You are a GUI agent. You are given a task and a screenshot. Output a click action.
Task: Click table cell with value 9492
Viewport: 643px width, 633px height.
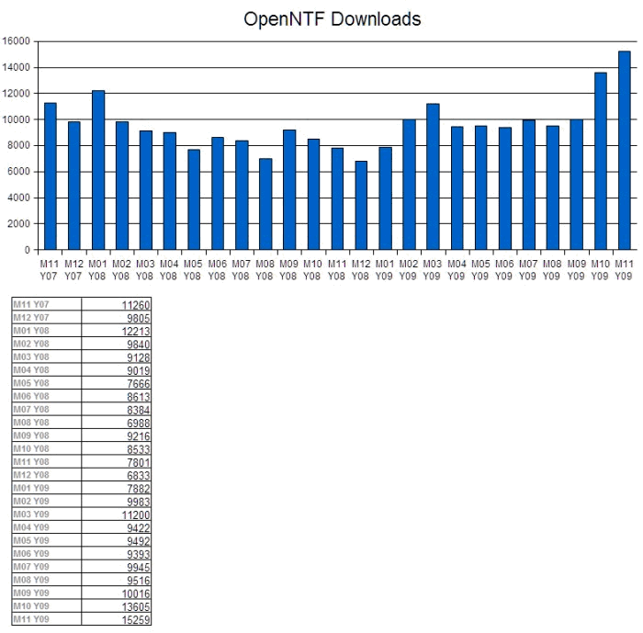coord(116,541)
